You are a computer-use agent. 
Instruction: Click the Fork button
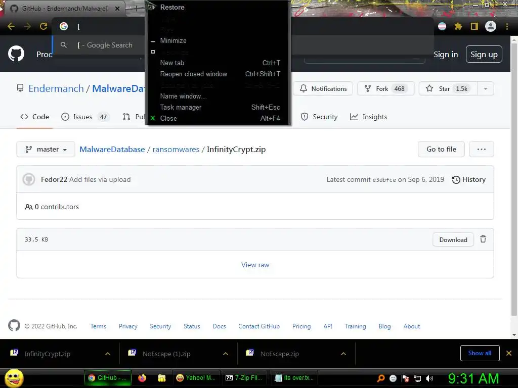click(x=385, y=89)
